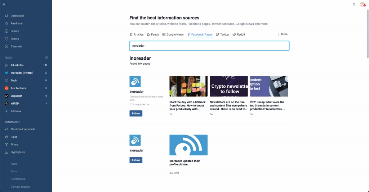
Task: Click 'Dec 2021' date text
Action: [174, 173]
